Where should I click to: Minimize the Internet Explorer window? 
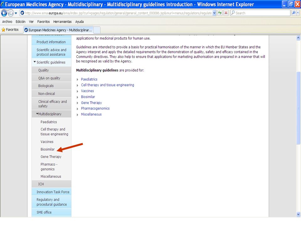tap(285, 4)
